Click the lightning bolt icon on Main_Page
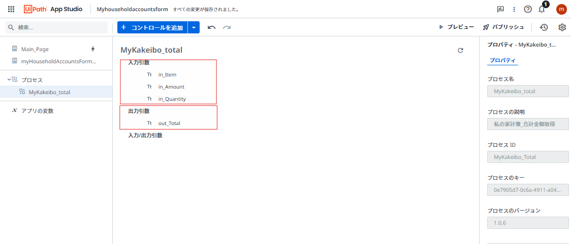 pos(93,49)
